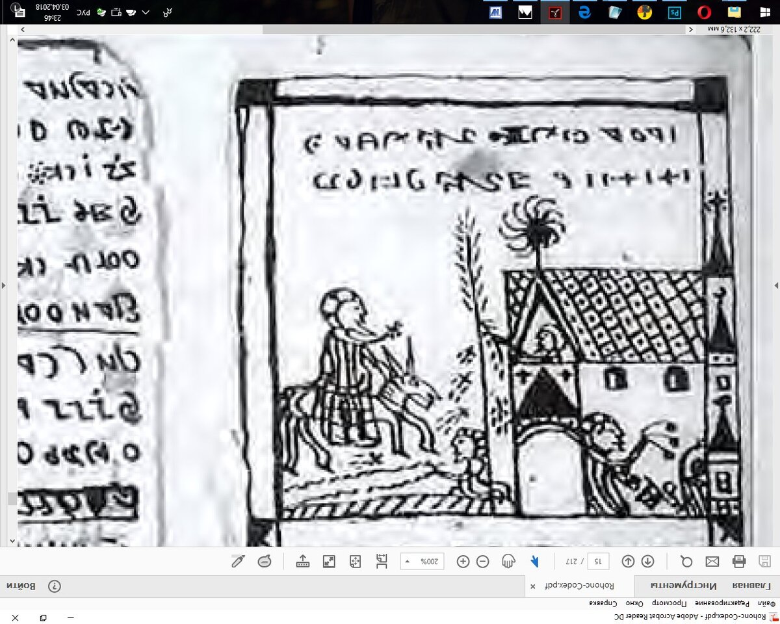Send the file by email envelope icon
This screenshot has width=780, height=624.
(x=712, y=561)
